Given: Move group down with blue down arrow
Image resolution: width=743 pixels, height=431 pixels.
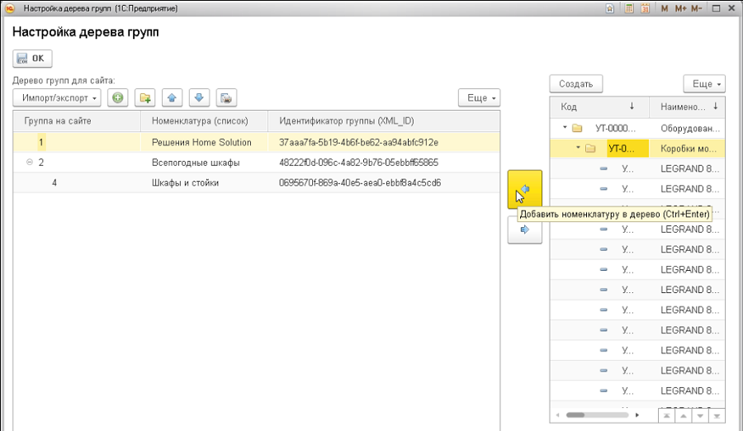Looking at the screenshot, I should tap(199, 98).
